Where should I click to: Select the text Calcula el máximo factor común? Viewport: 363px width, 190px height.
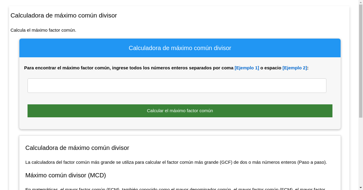click(43, 30)
